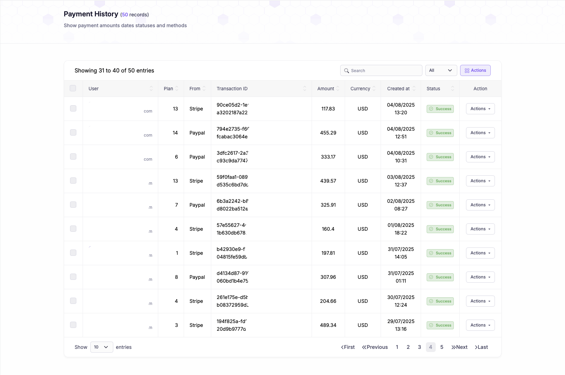Sort by User column arrows
Viewport: 565px width, 375px height.
pos(151,89)
